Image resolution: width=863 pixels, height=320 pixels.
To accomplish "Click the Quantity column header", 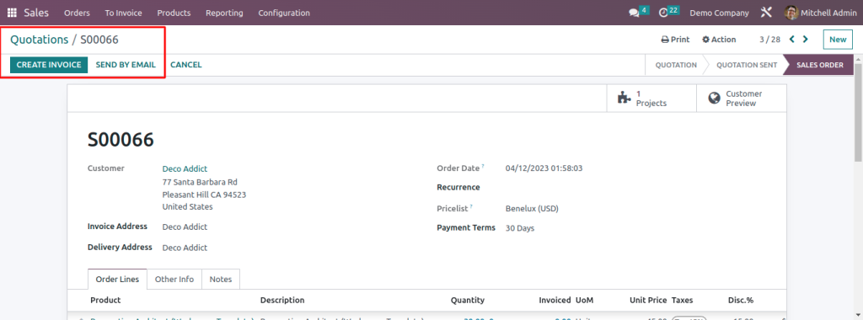I will coord(468,300).
